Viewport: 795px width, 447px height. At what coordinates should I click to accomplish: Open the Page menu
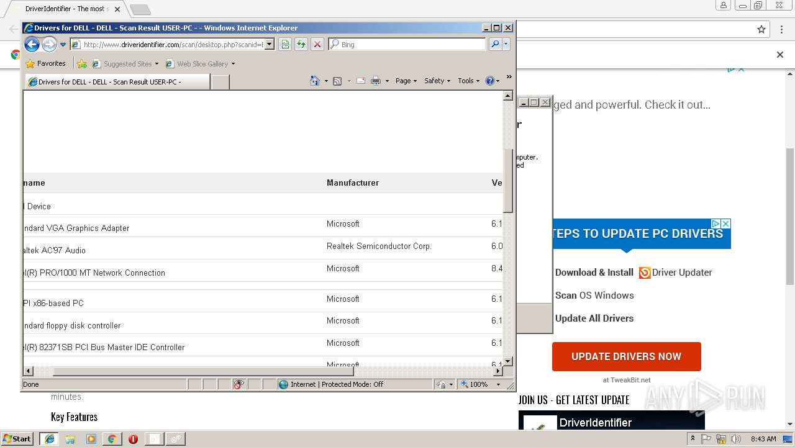coord(406,81)
